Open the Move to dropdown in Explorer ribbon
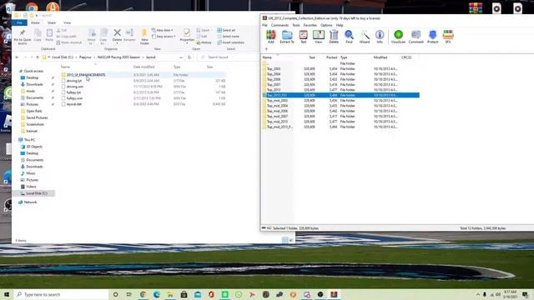Screen dimensions: 534x300 (x=92, y=37)
